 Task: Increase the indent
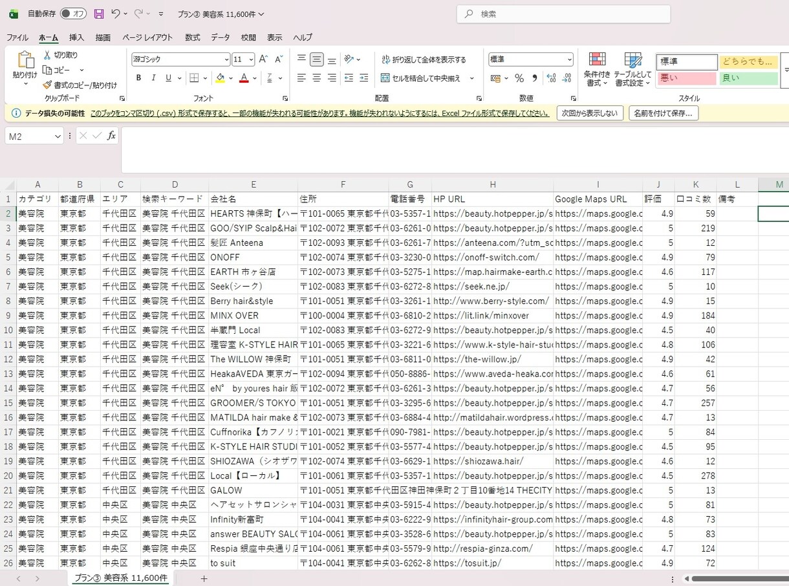tap(364, 78)
